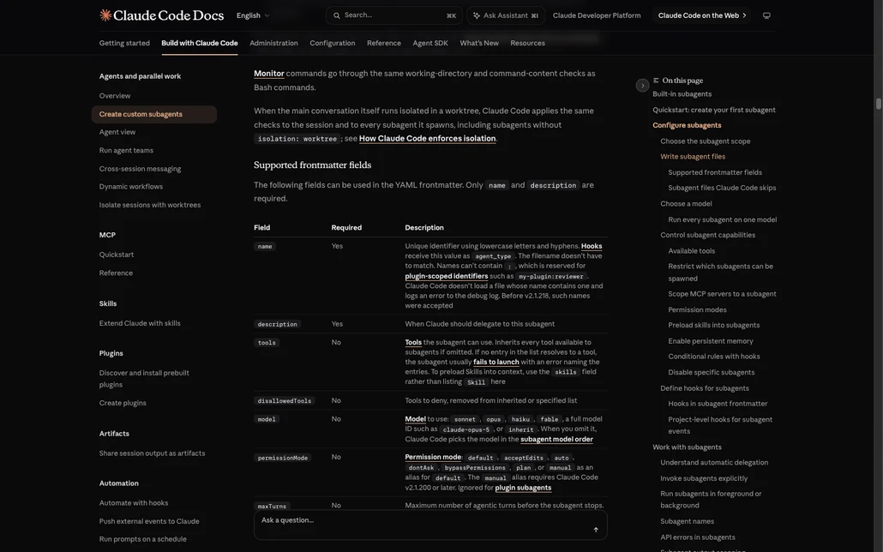
Task: Open the Getting started tab
Action: (124, 43)
